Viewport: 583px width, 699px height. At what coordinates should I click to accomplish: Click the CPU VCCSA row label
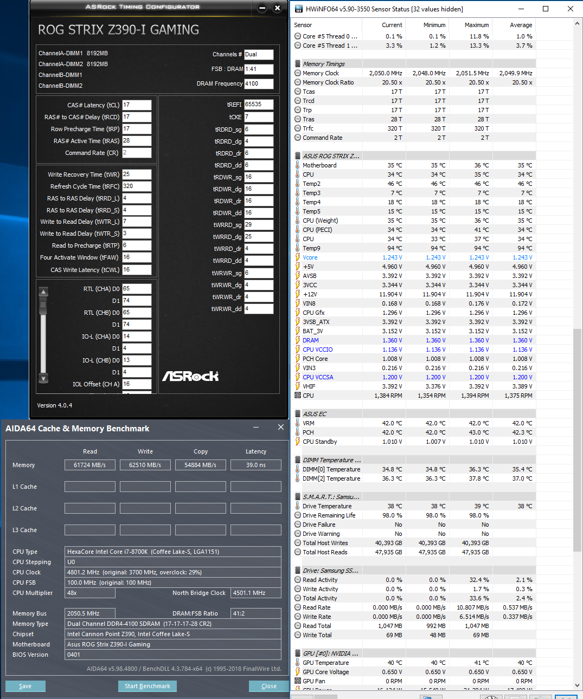tap(318, 377)
